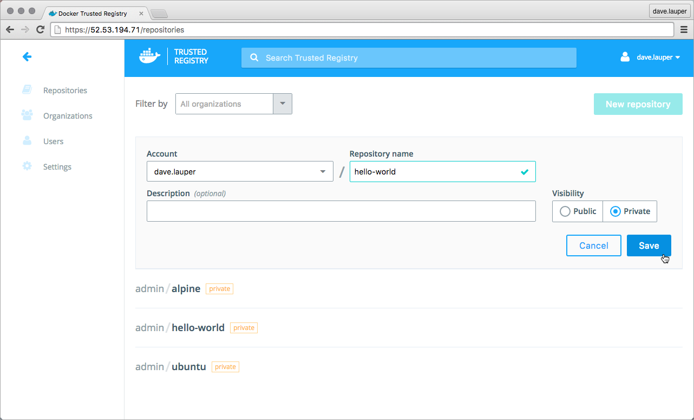Image resolution: width=694 pixels, height=420 pixels.
Task: Click the Repositories book icon
Action: pyautogui.click(x=27, y=90)
